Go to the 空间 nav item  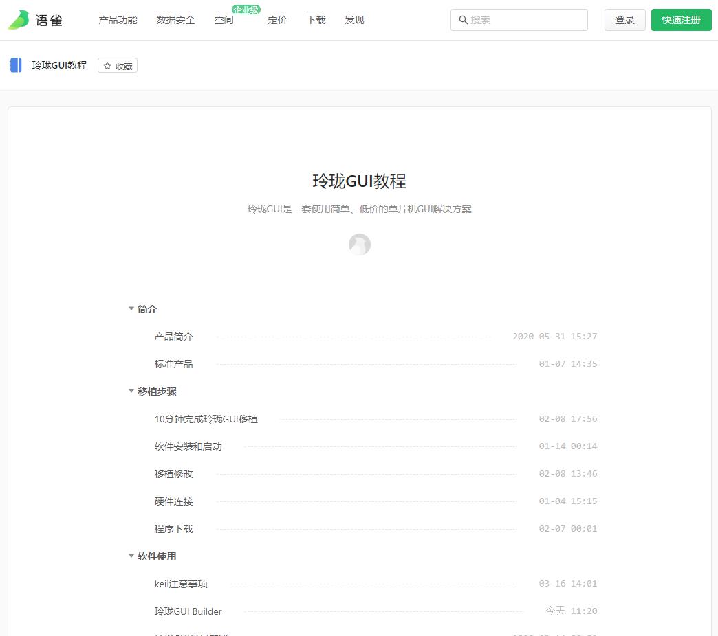tap(224, 20)
